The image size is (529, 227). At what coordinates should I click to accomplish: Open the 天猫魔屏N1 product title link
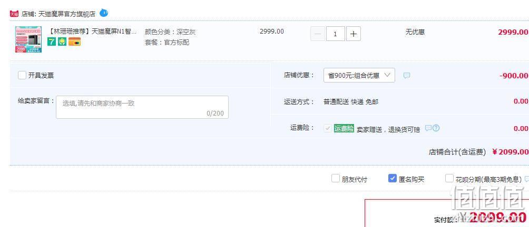[x=93, y=32]
